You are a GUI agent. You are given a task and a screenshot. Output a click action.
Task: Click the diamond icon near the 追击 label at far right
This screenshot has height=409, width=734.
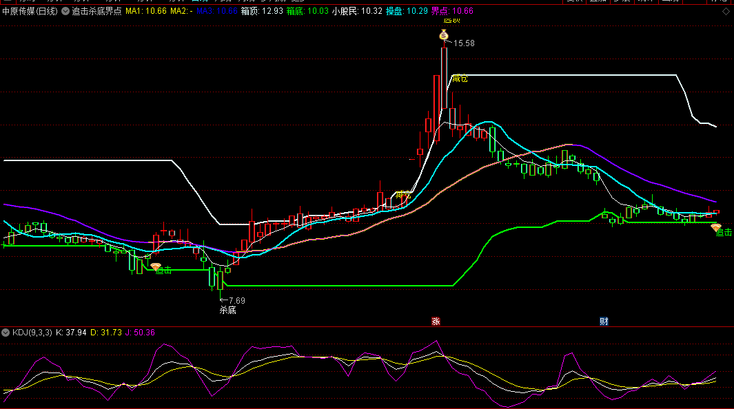pyautogui.click(x=716, y=227)
